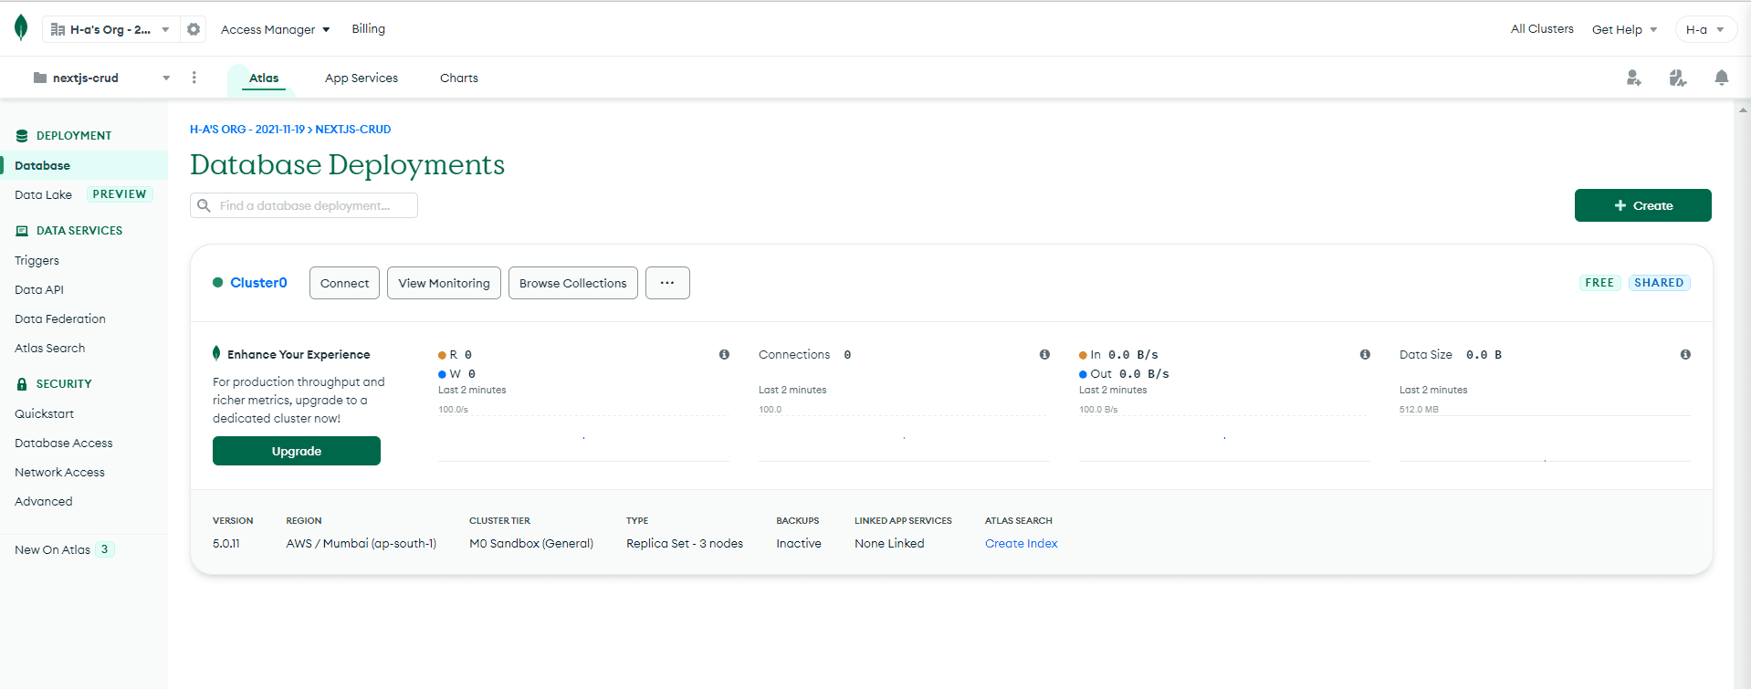Click the invite user icon
Viewport: 1751px width, 689px height.
click(x=1634, y=78)
